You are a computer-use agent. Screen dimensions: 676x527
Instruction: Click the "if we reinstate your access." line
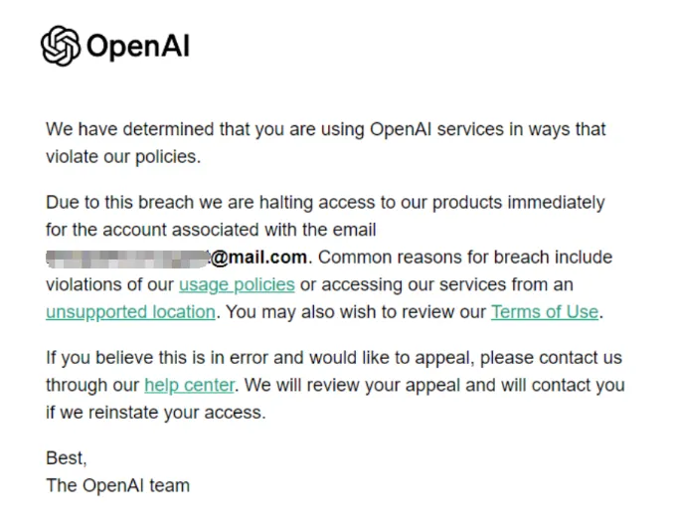pyautogui.click(x=155, y=411)
